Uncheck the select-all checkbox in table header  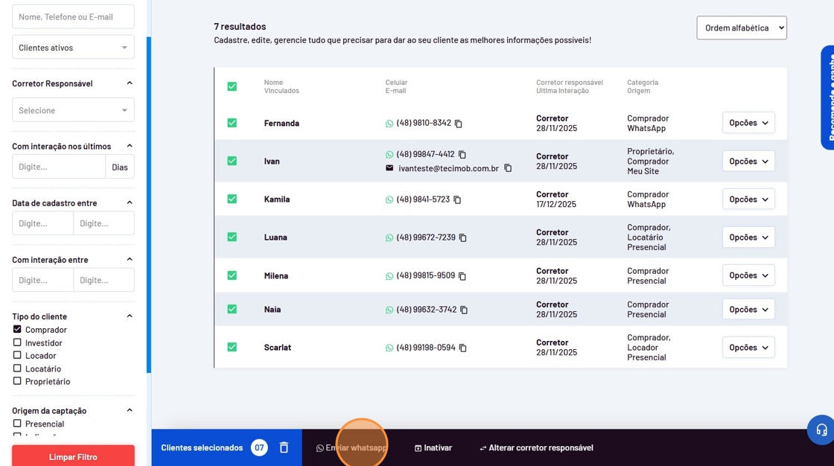tap(232, 86)
